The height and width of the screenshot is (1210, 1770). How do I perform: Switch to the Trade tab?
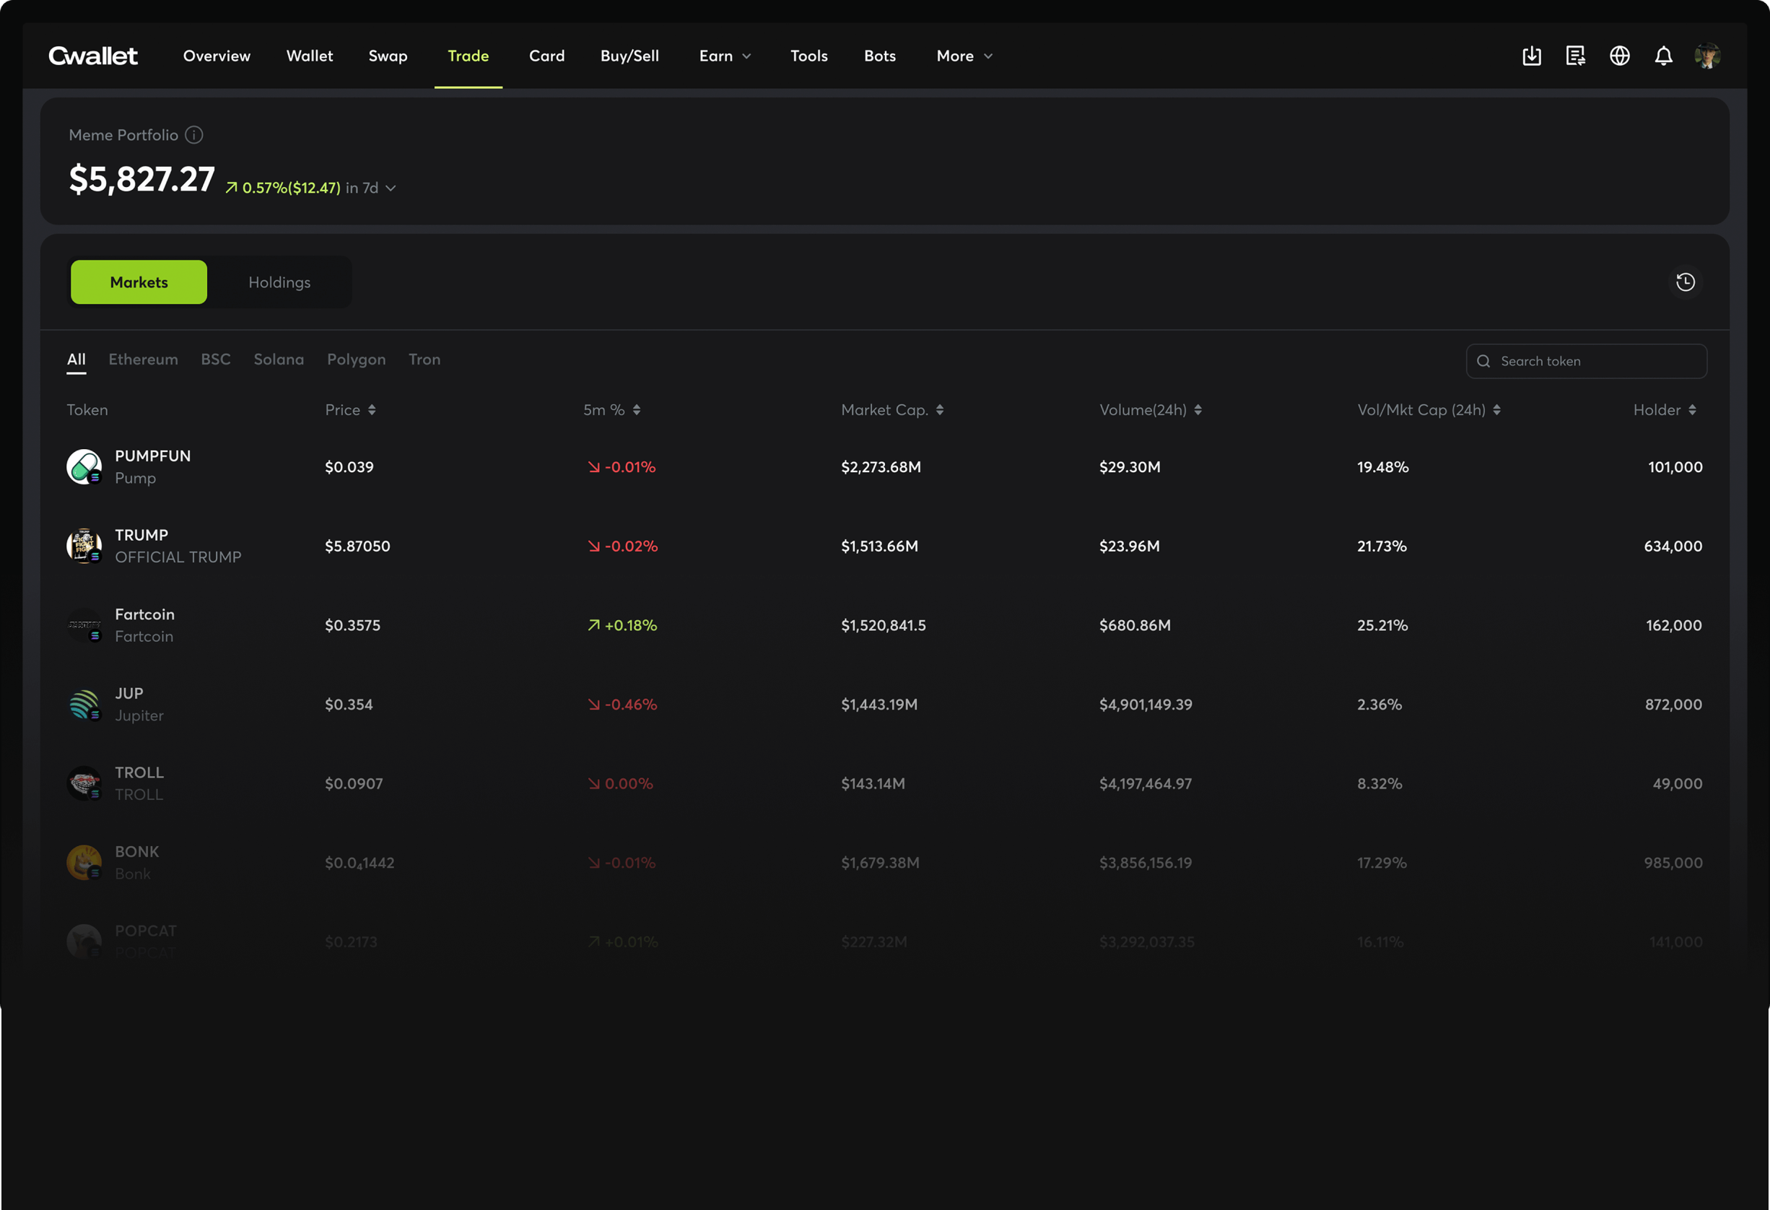point(468,56)
